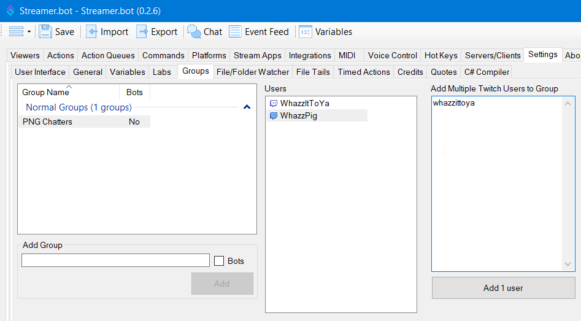Select user WhazzPig in Users list
The image size is (581, 321).
299,115
